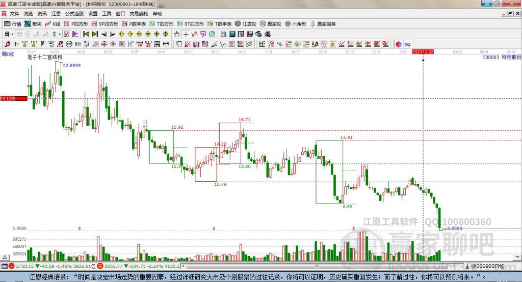Click the 16.71 peak price label
Image resolution: width=522 pixels, height=282 pixels.
[244, 120]
